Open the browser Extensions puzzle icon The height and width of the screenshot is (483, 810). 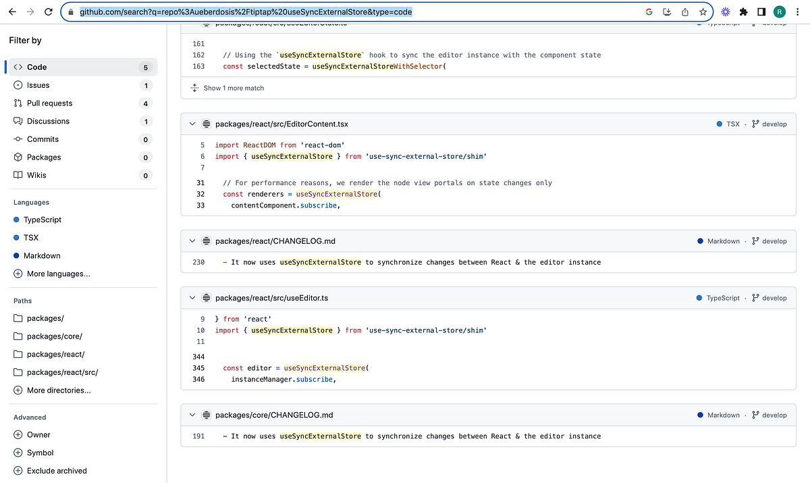(x=743, y=11)
